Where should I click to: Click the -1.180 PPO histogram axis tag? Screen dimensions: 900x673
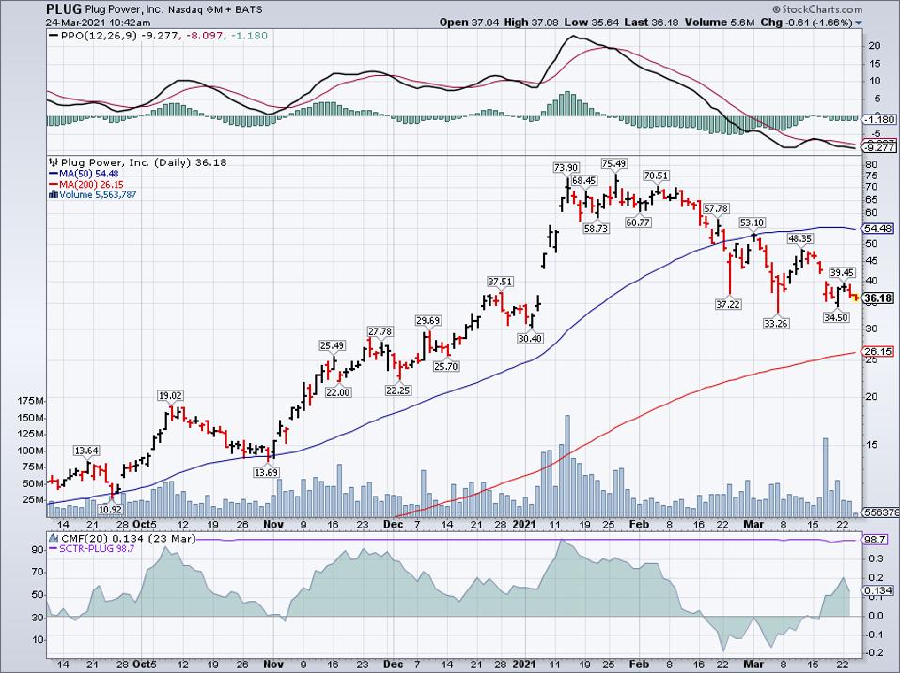(x=880, y=119)
